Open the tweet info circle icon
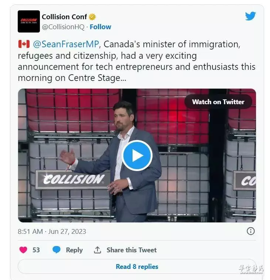Image resolution: width=270 pixels, height=280 pixels. coord(250,231)
